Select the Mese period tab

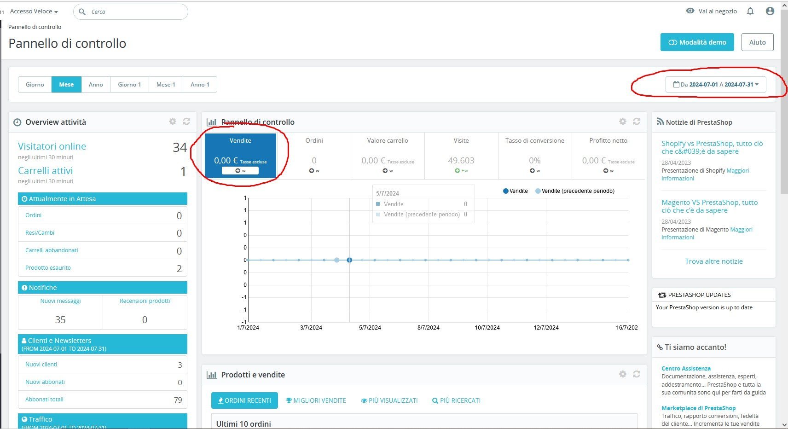click(x=66, y=85)
